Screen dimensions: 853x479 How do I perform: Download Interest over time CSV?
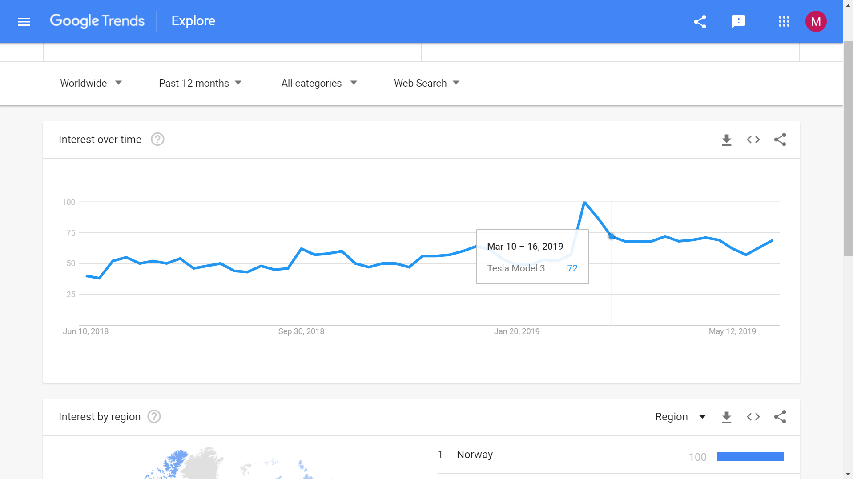[x=727, y=140]
